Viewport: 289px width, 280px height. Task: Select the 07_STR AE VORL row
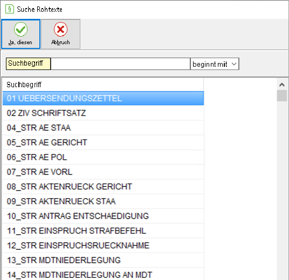(103, 172)
